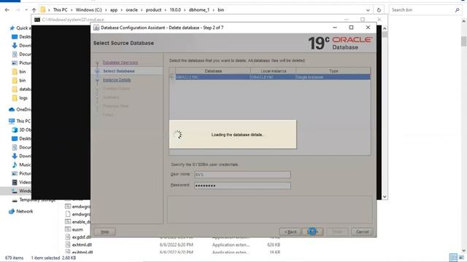This screenshot has width=467, height=262.
Task: Select 'oracle' in the address path
Action: click(x=131, y=9)
